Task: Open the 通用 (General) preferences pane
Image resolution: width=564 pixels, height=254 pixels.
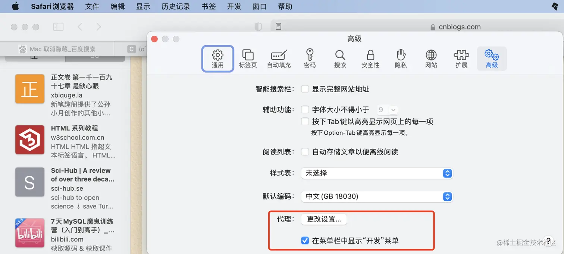Action: (x=218, y=59)
